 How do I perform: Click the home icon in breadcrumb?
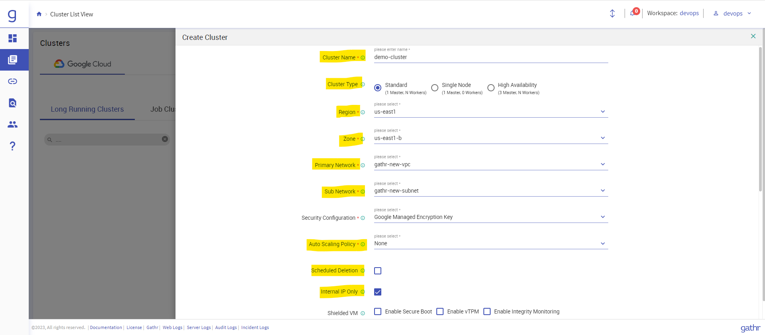click(x=39, y=14)
